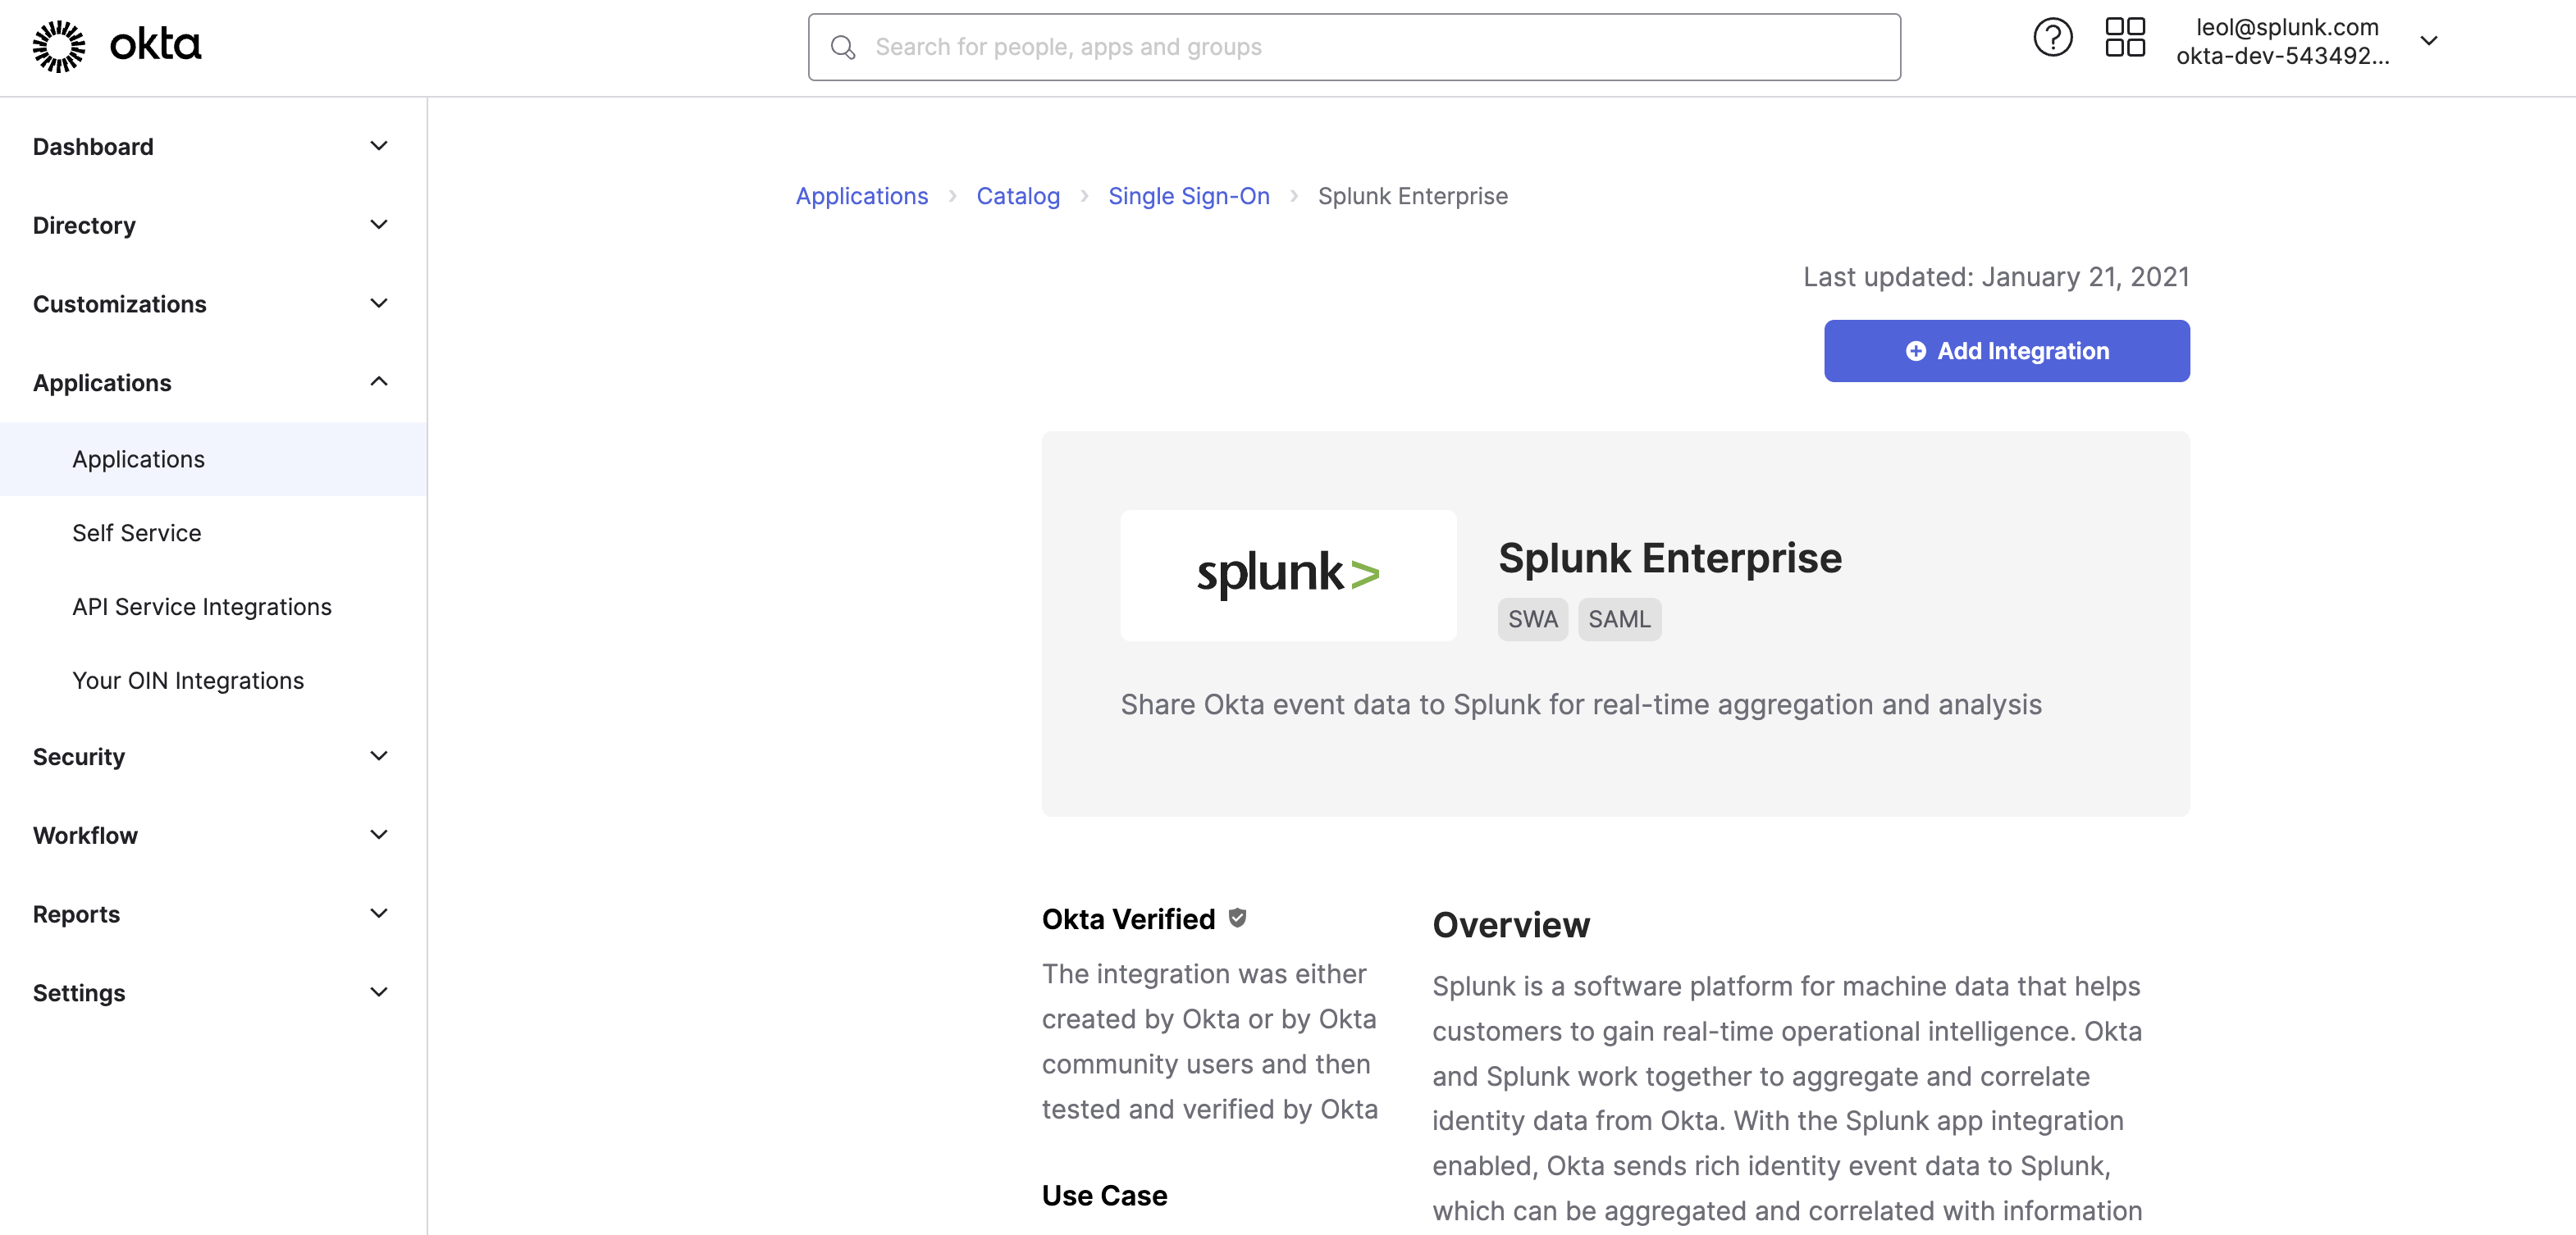Click the SWA tag on Splunk Enterprise
2576x1235 pixels.
[1532, 619]
